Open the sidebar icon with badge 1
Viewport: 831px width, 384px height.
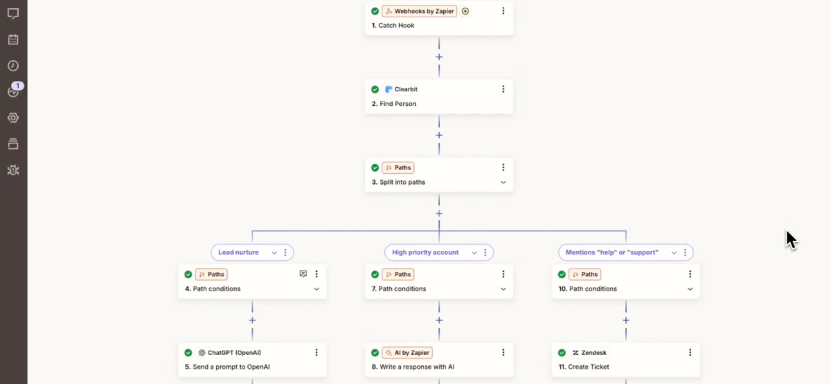[13, 91]
